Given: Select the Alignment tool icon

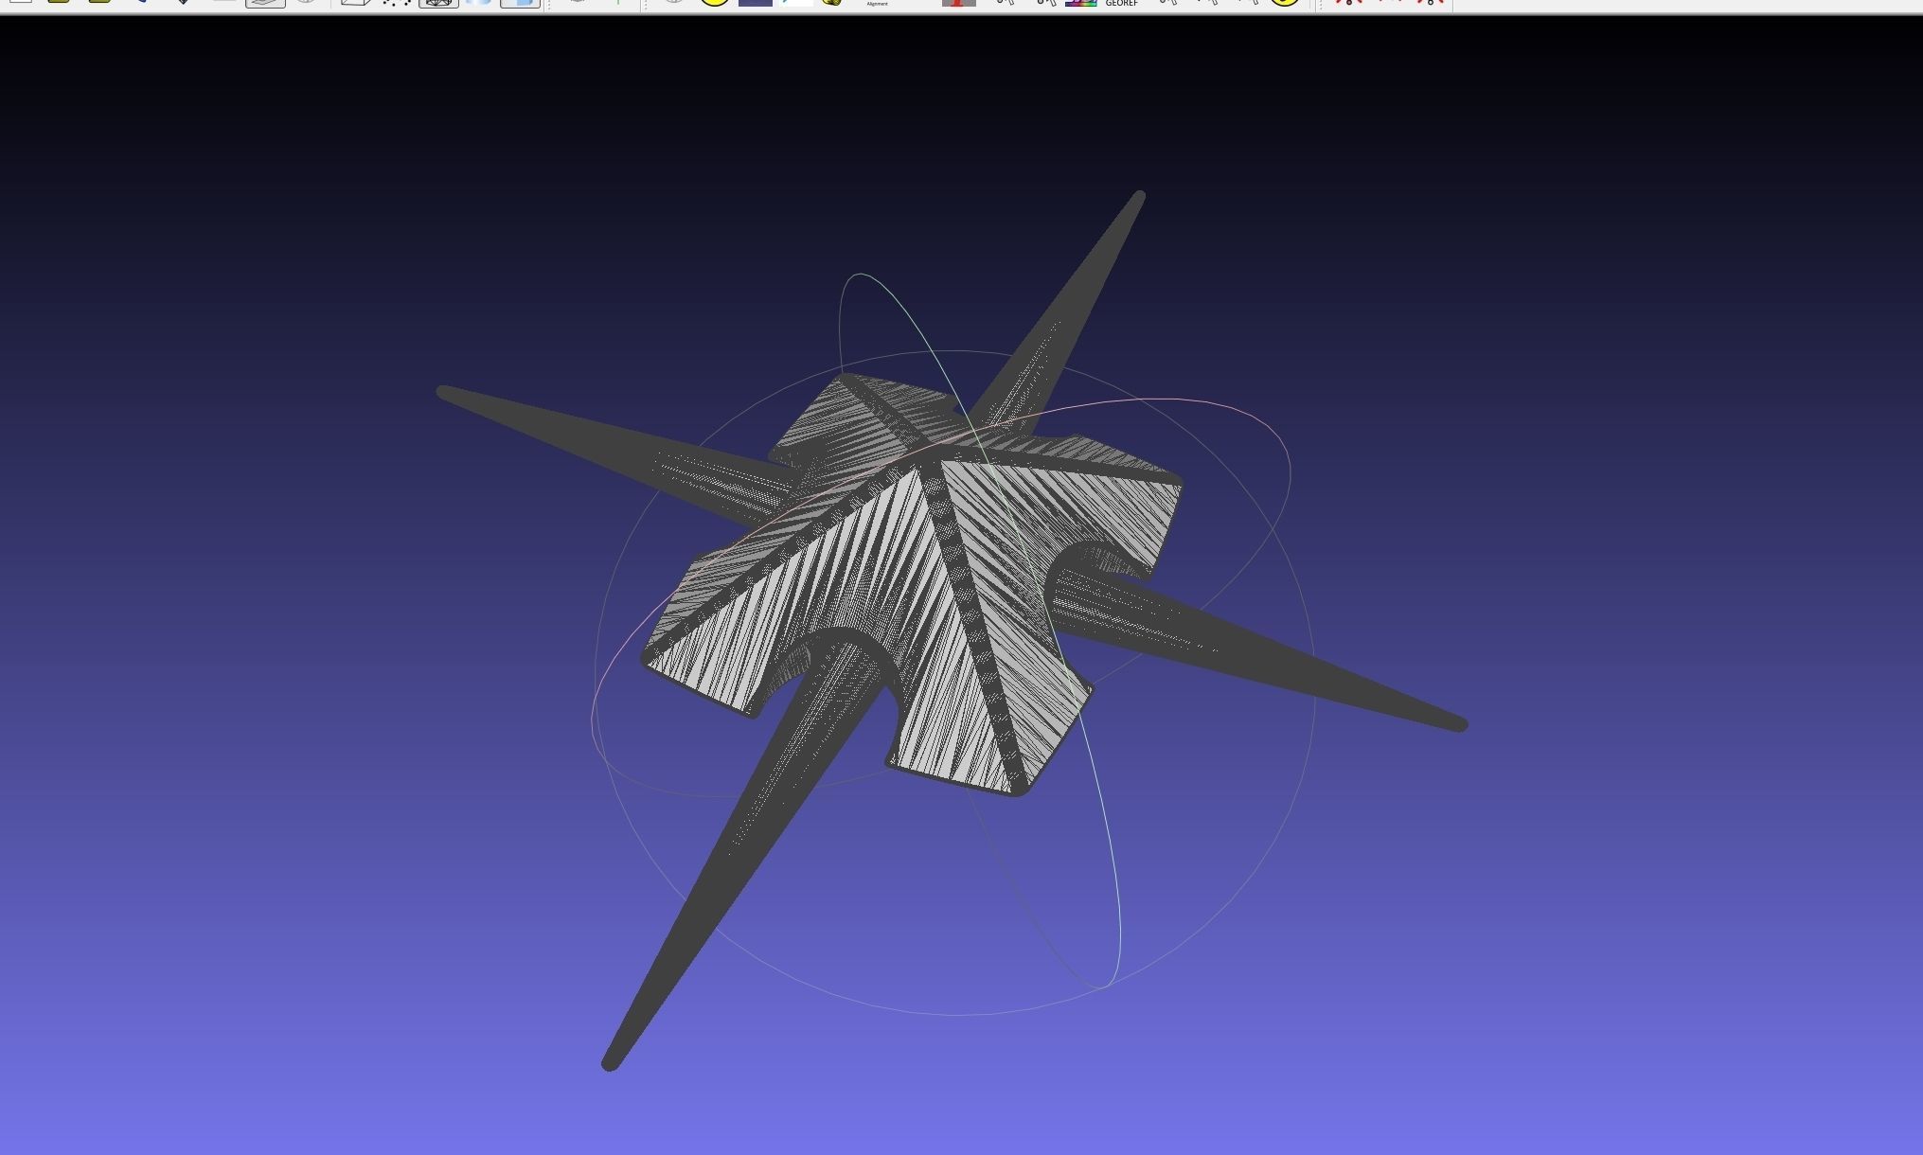Looking at the screenshot, I should point(877,3).
